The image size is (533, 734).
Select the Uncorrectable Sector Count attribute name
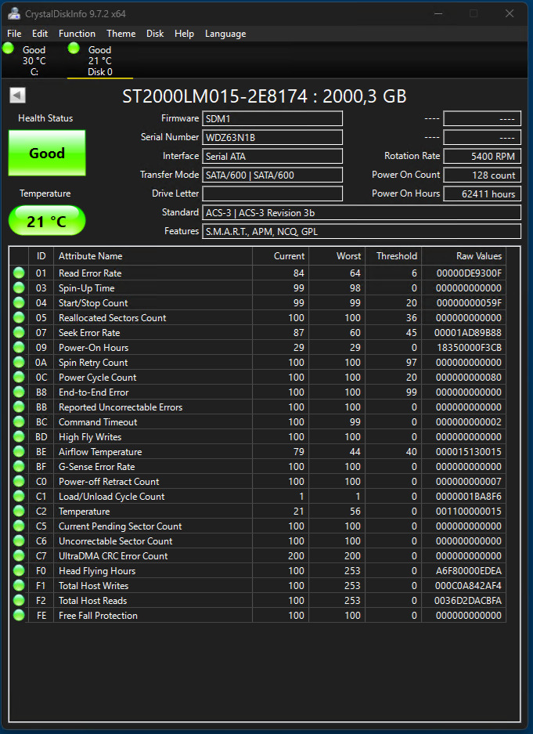point(116,541)
